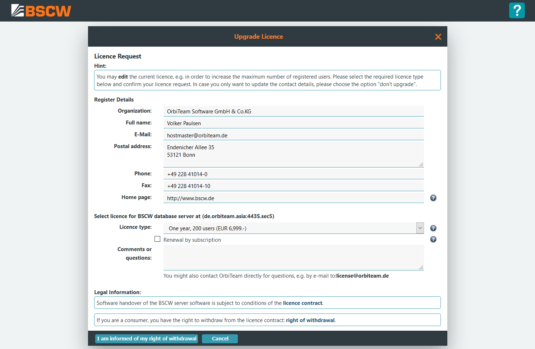This screenshot has width=535, height=349.
Task: Open help icon next to Licence type
Action: tap(433, 228)
